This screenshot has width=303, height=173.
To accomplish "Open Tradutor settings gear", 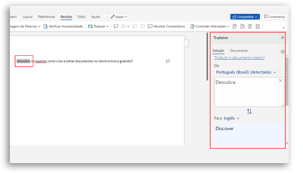I will (x=283, y=52).
